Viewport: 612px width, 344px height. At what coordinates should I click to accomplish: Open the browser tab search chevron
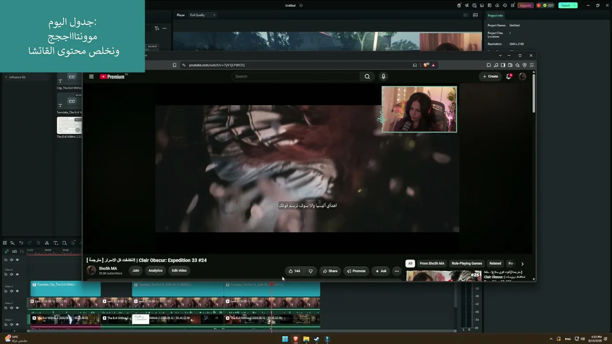click(x=501, y=55)
